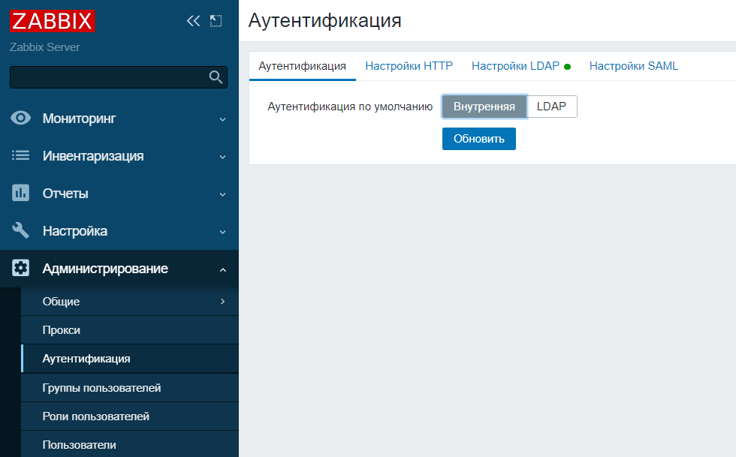
Task: Select LDAP as default authentication
Action: [x=551, y=107]
